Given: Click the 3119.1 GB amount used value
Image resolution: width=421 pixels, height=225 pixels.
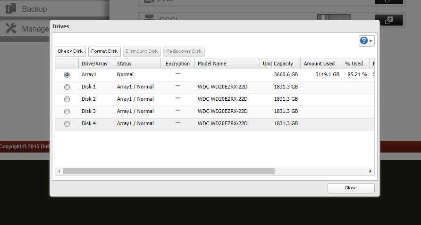Looking at the screenshot, I should click(327, 74).
